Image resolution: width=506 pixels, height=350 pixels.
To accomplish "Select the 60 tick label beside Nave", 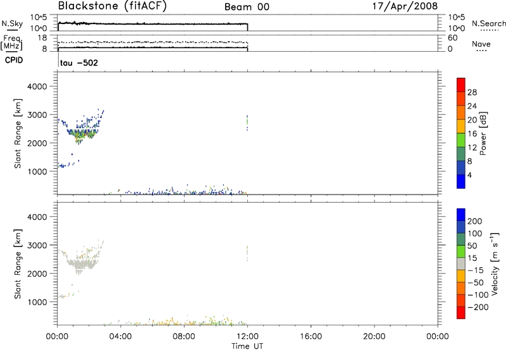I will point(452,38).
